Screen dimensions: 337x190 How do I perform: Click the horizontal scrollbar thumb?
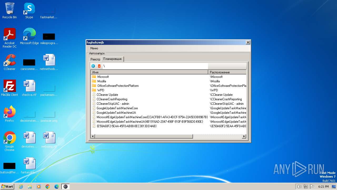click(144, 136)
